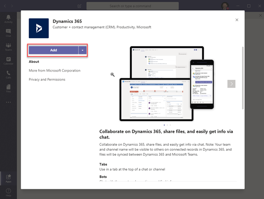This screenshot has width=264, height=199.
Task: Click the app category subtitle text
Action: click(x=102, y=27)
